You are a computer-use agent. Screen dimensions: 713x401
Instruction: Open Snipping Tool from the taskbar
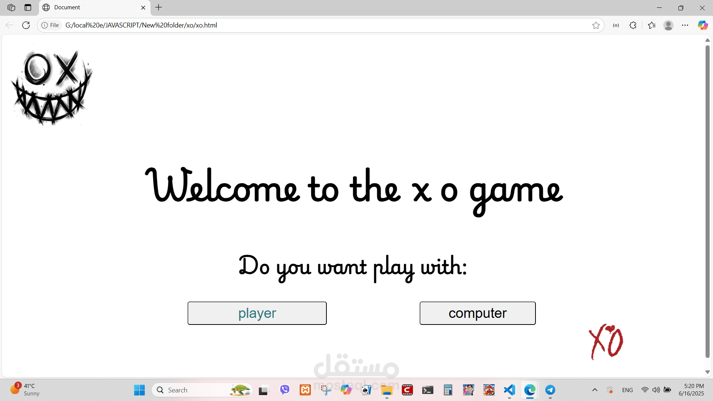tap(326, 390)
